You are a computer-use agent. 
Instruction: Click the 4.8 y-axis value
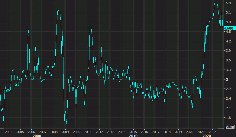[x=228, y=22]
